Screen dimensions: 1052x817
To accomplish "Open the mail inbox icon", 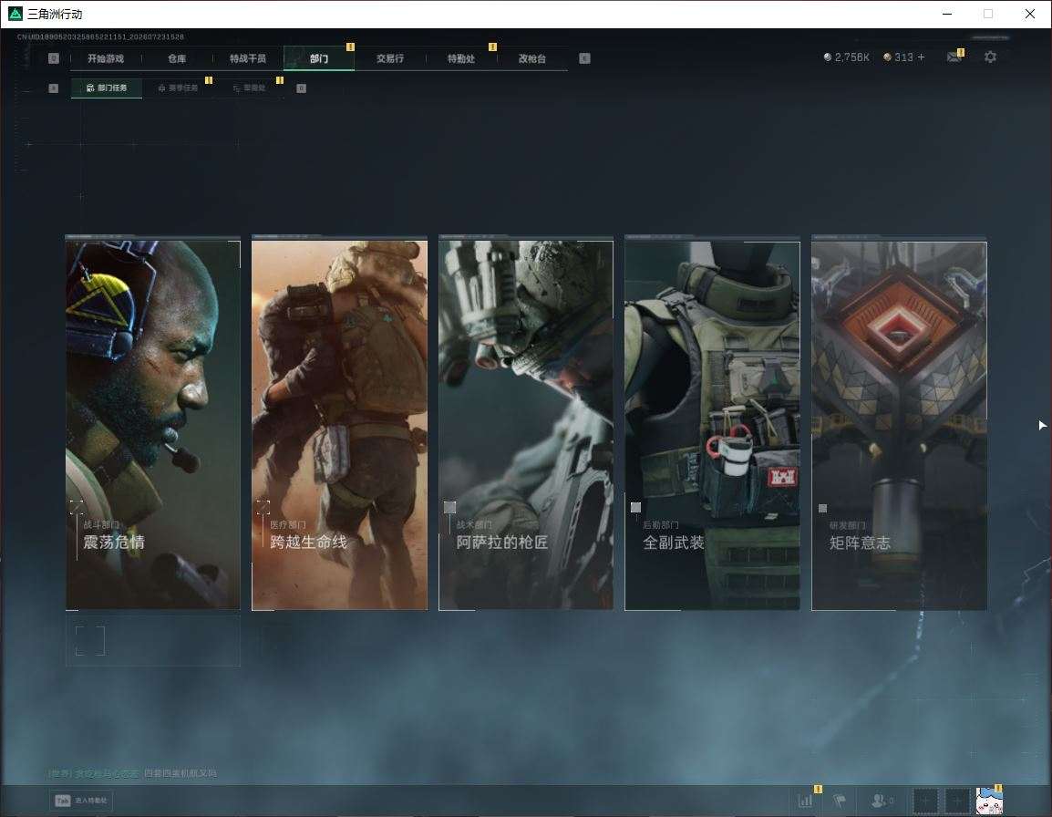I will pos(954,57).
